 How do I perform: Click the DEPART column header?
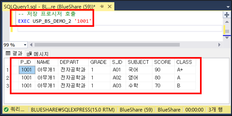pos(73,62)
